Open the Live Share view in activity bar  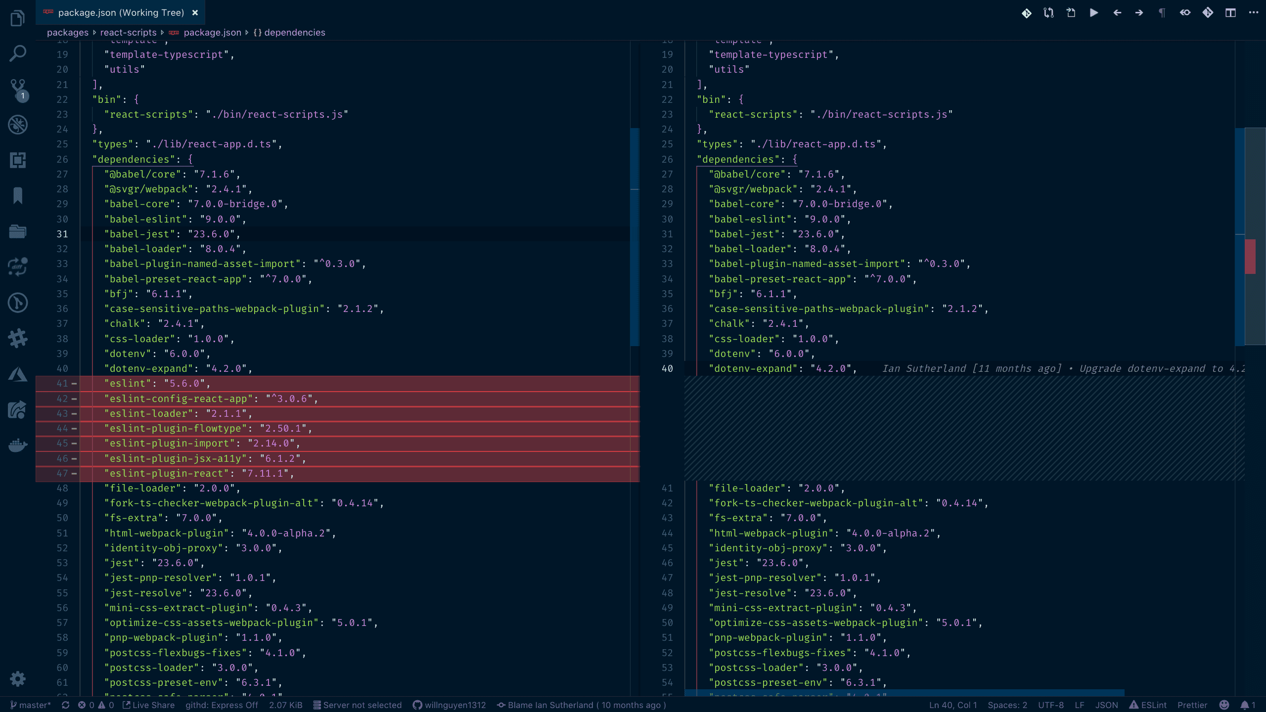[18, 410]
